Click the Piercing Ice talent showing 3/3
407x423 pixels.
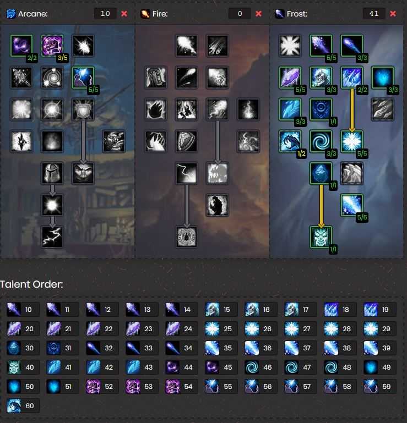point(290,109)
